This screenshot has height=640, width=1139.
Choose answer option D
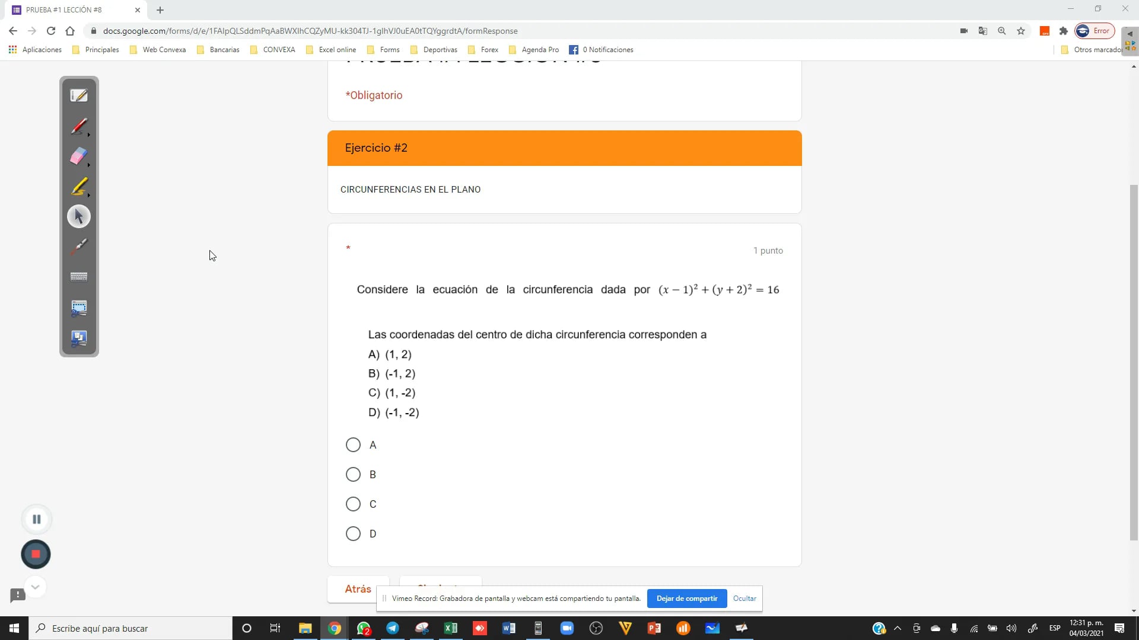point(353,534)
